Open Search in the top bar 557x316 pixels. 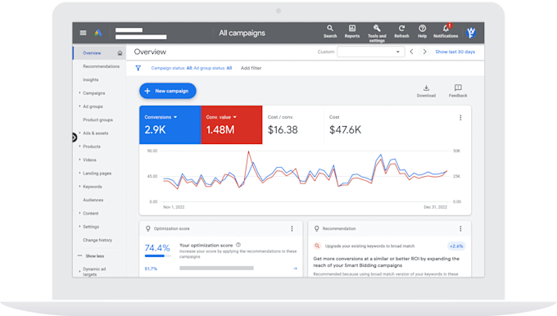[x=330, y=31]
